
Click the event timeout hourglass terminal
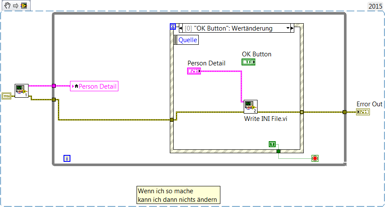tap(173, 26)
